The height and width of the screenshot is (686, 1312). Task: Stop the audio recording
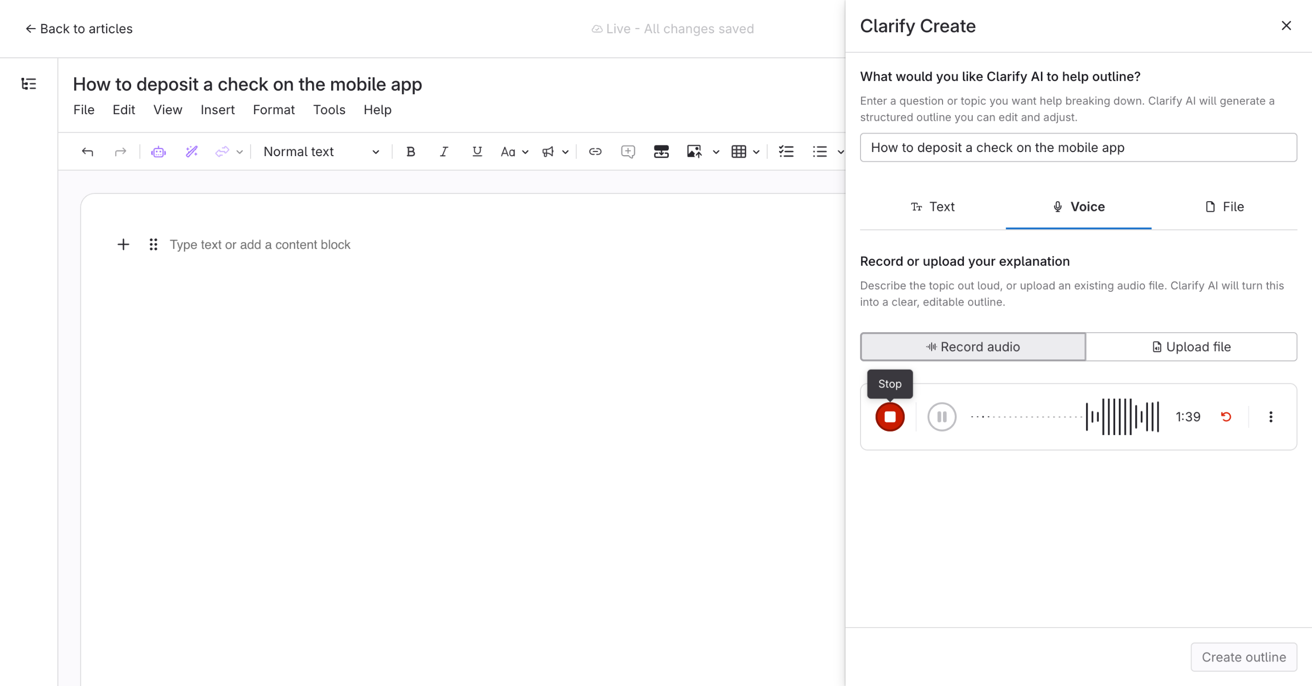[890, 417]
